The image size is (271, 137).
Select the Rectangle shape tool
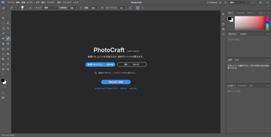point(8,64)
